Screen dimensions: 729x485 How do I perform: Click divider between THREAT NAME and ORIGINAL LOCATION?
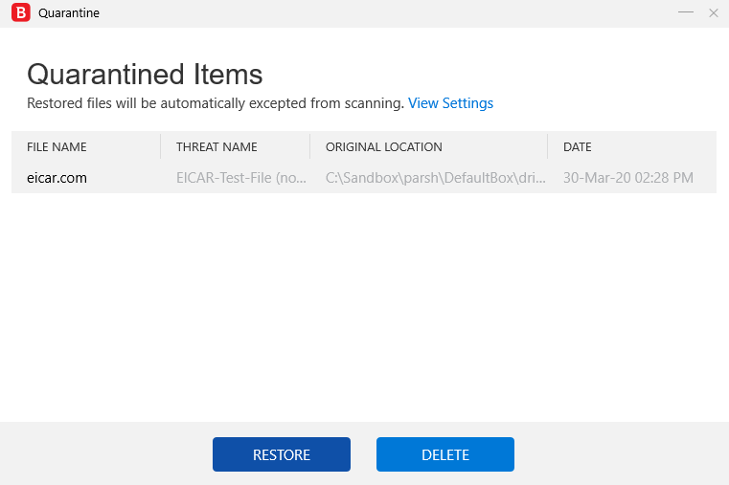[x=310, y=146]
